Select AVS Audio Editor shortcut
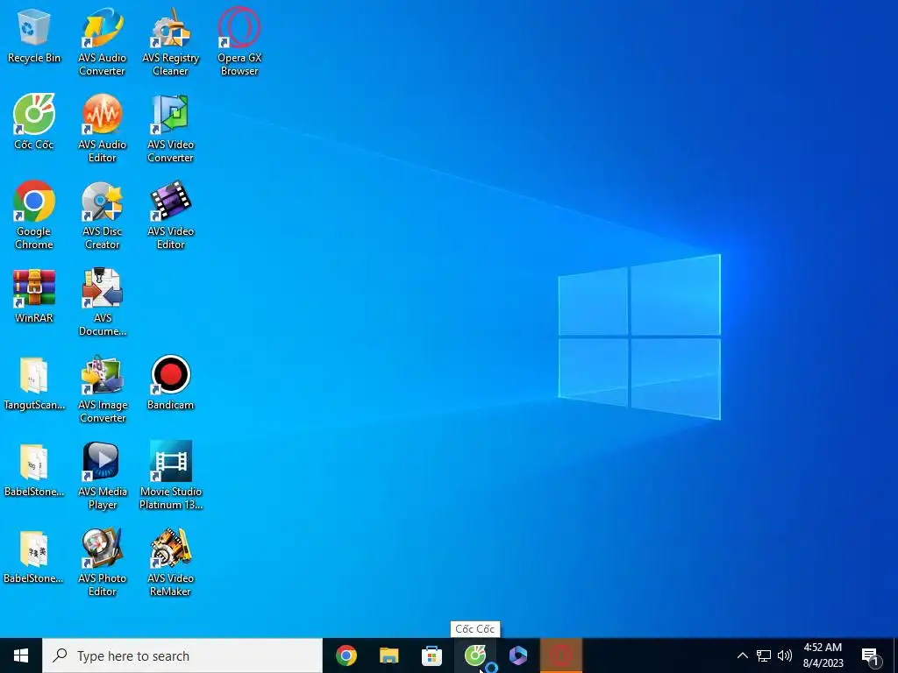Screen dimensions: 898x673 103,129
